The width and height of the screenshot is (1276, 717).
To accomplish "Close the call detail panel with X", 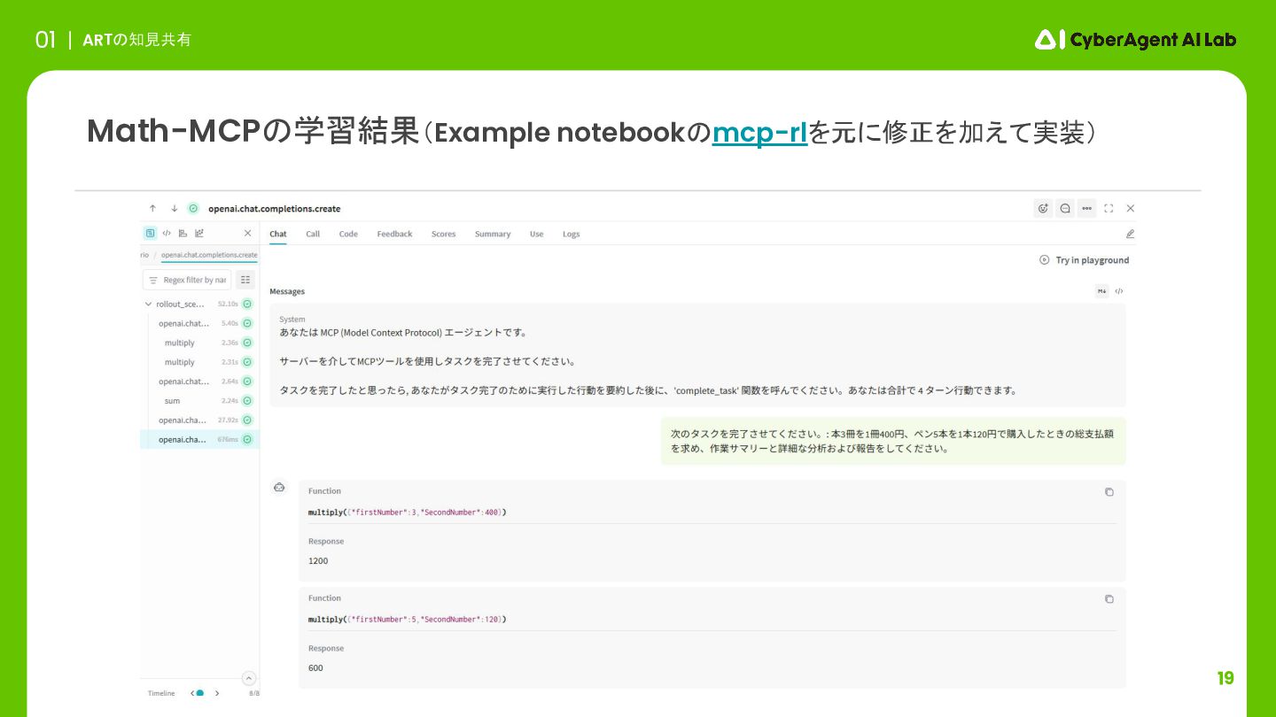I will tap(1130, 209).
